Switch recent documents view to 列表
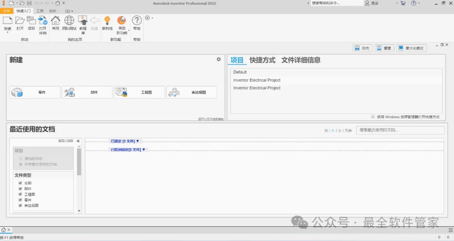The image size is (454, 241). tap(348, 130)
